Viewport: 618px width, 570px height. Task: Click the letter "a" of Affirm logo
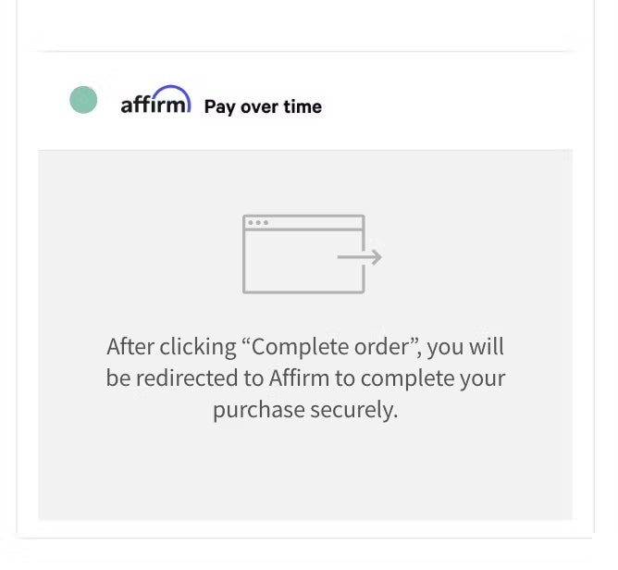click(x=127, y=105)
